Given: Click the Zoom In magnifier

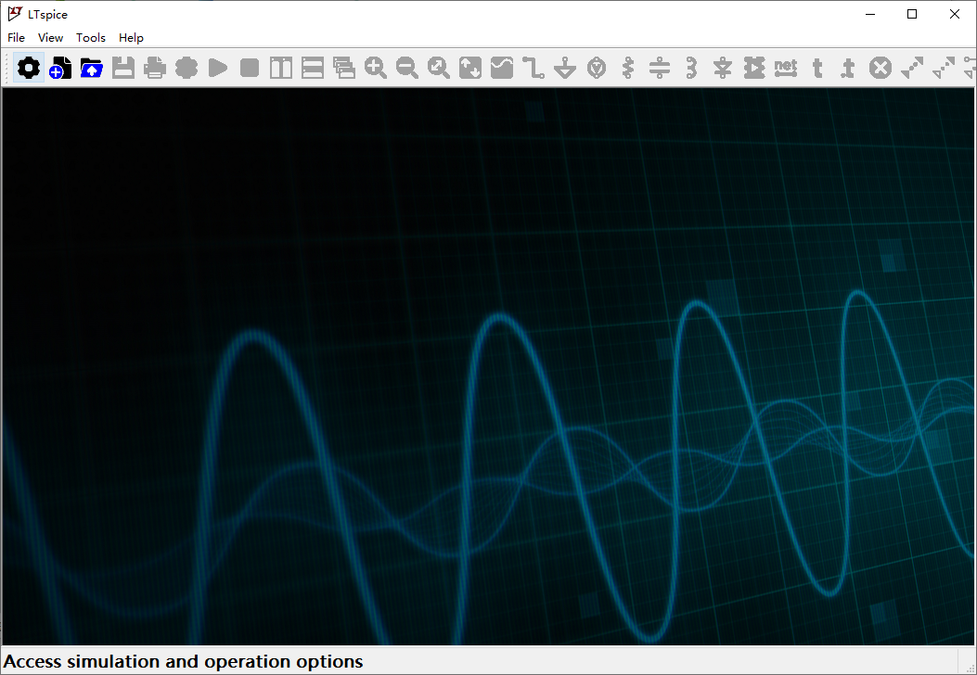Looking at the screenshot, I should coord(376,68).
